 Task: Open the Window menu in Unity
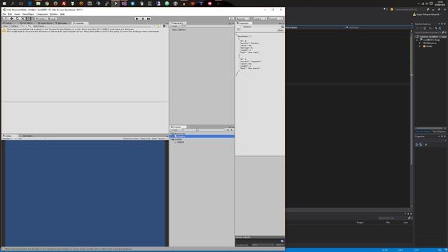click(54, 14)
